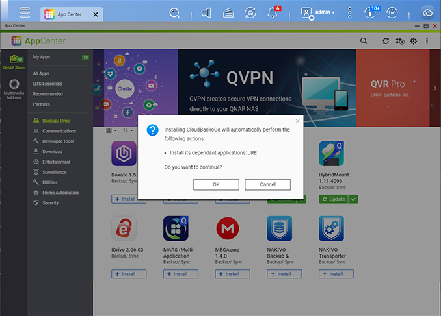
Task: Open the MEGAcmd app icon
Action: [228, 228]
